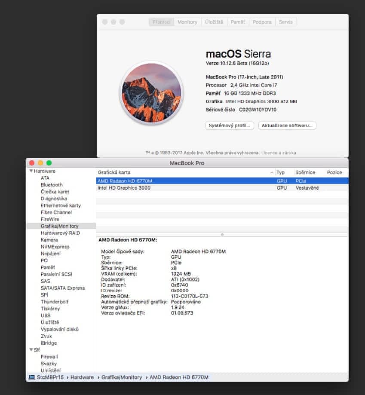Select Svazky under Síť

pyautogui.click(x=49, y=364)
